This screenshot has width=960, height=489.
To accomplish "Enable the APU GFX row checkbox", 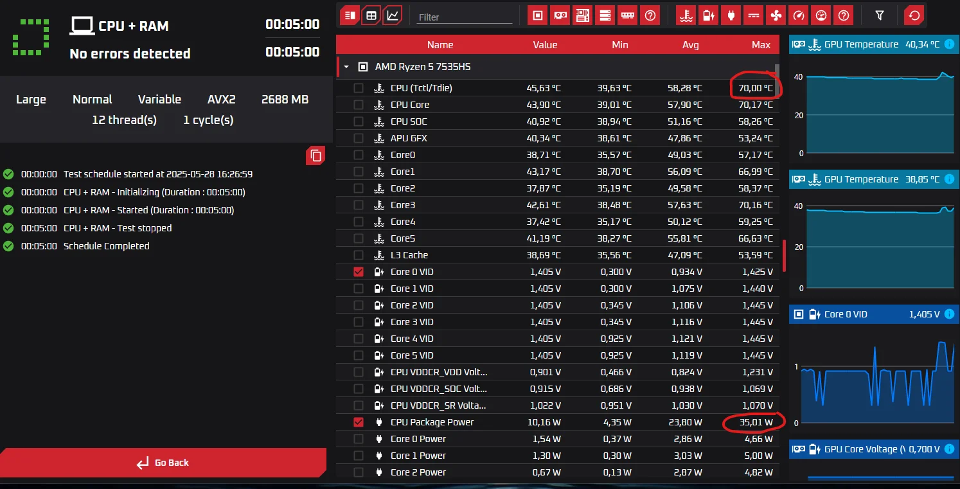I will tap(359, 138).
